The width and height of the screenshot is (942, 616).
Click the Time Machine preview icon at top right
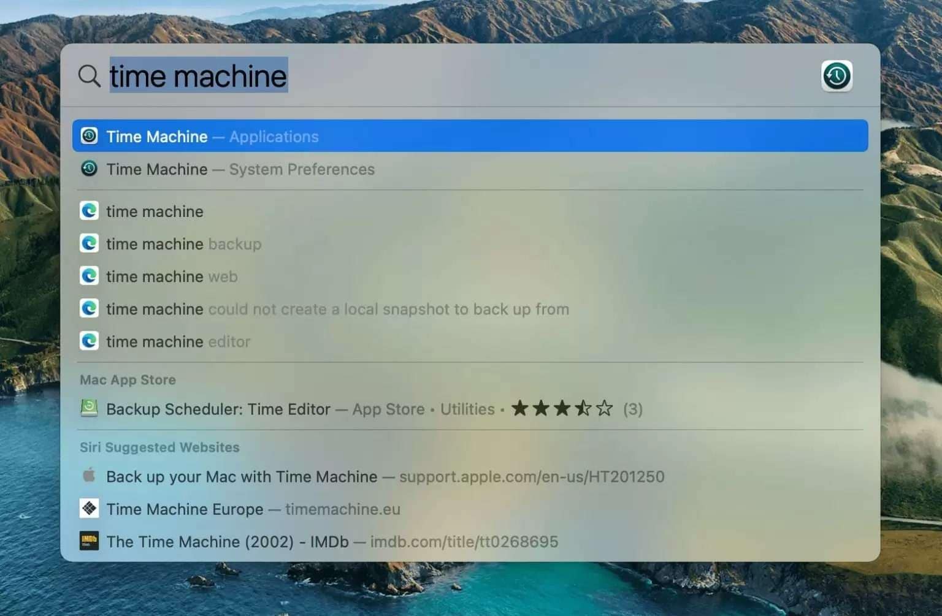[837, 76]
